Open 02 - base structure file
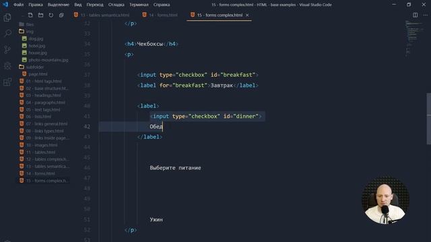The image size is (431, 242). [47, 88]
